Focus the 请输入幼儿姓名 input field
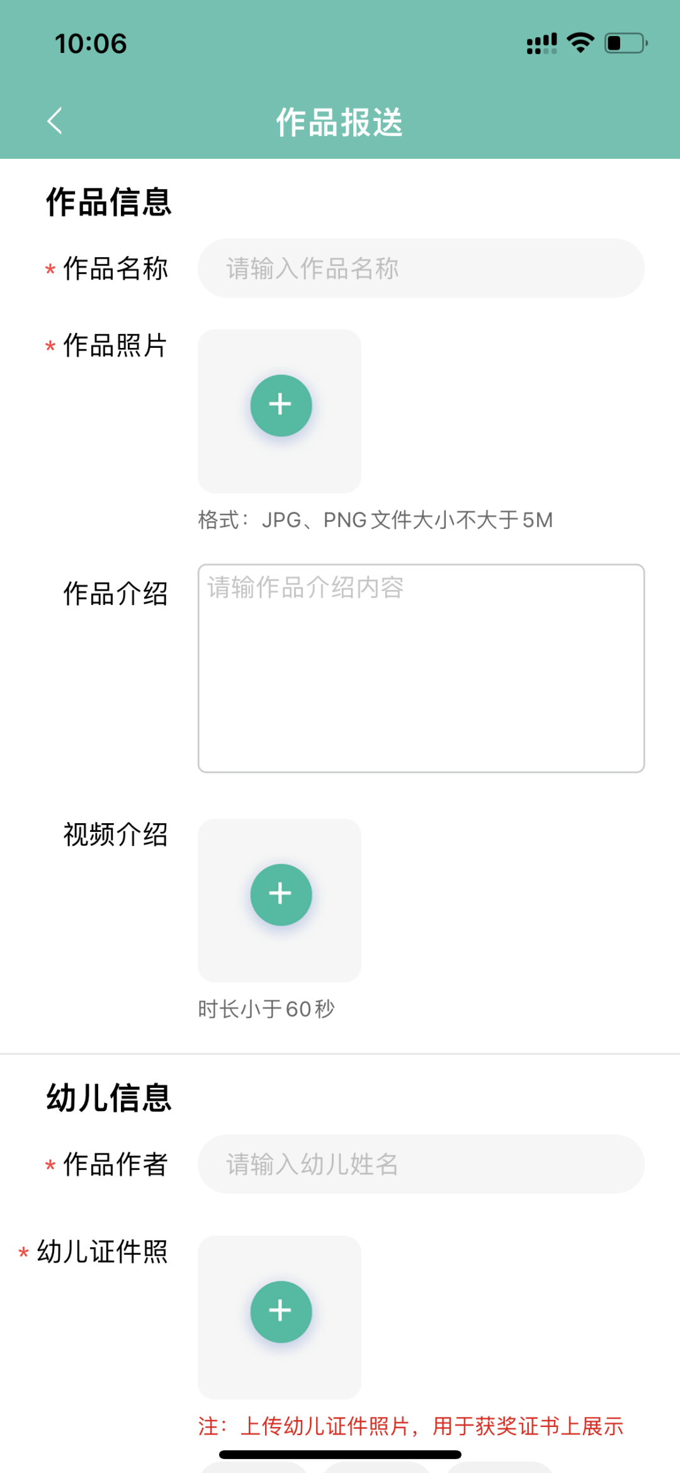This screenshot has height=1473, width=680. (421, 1164)
